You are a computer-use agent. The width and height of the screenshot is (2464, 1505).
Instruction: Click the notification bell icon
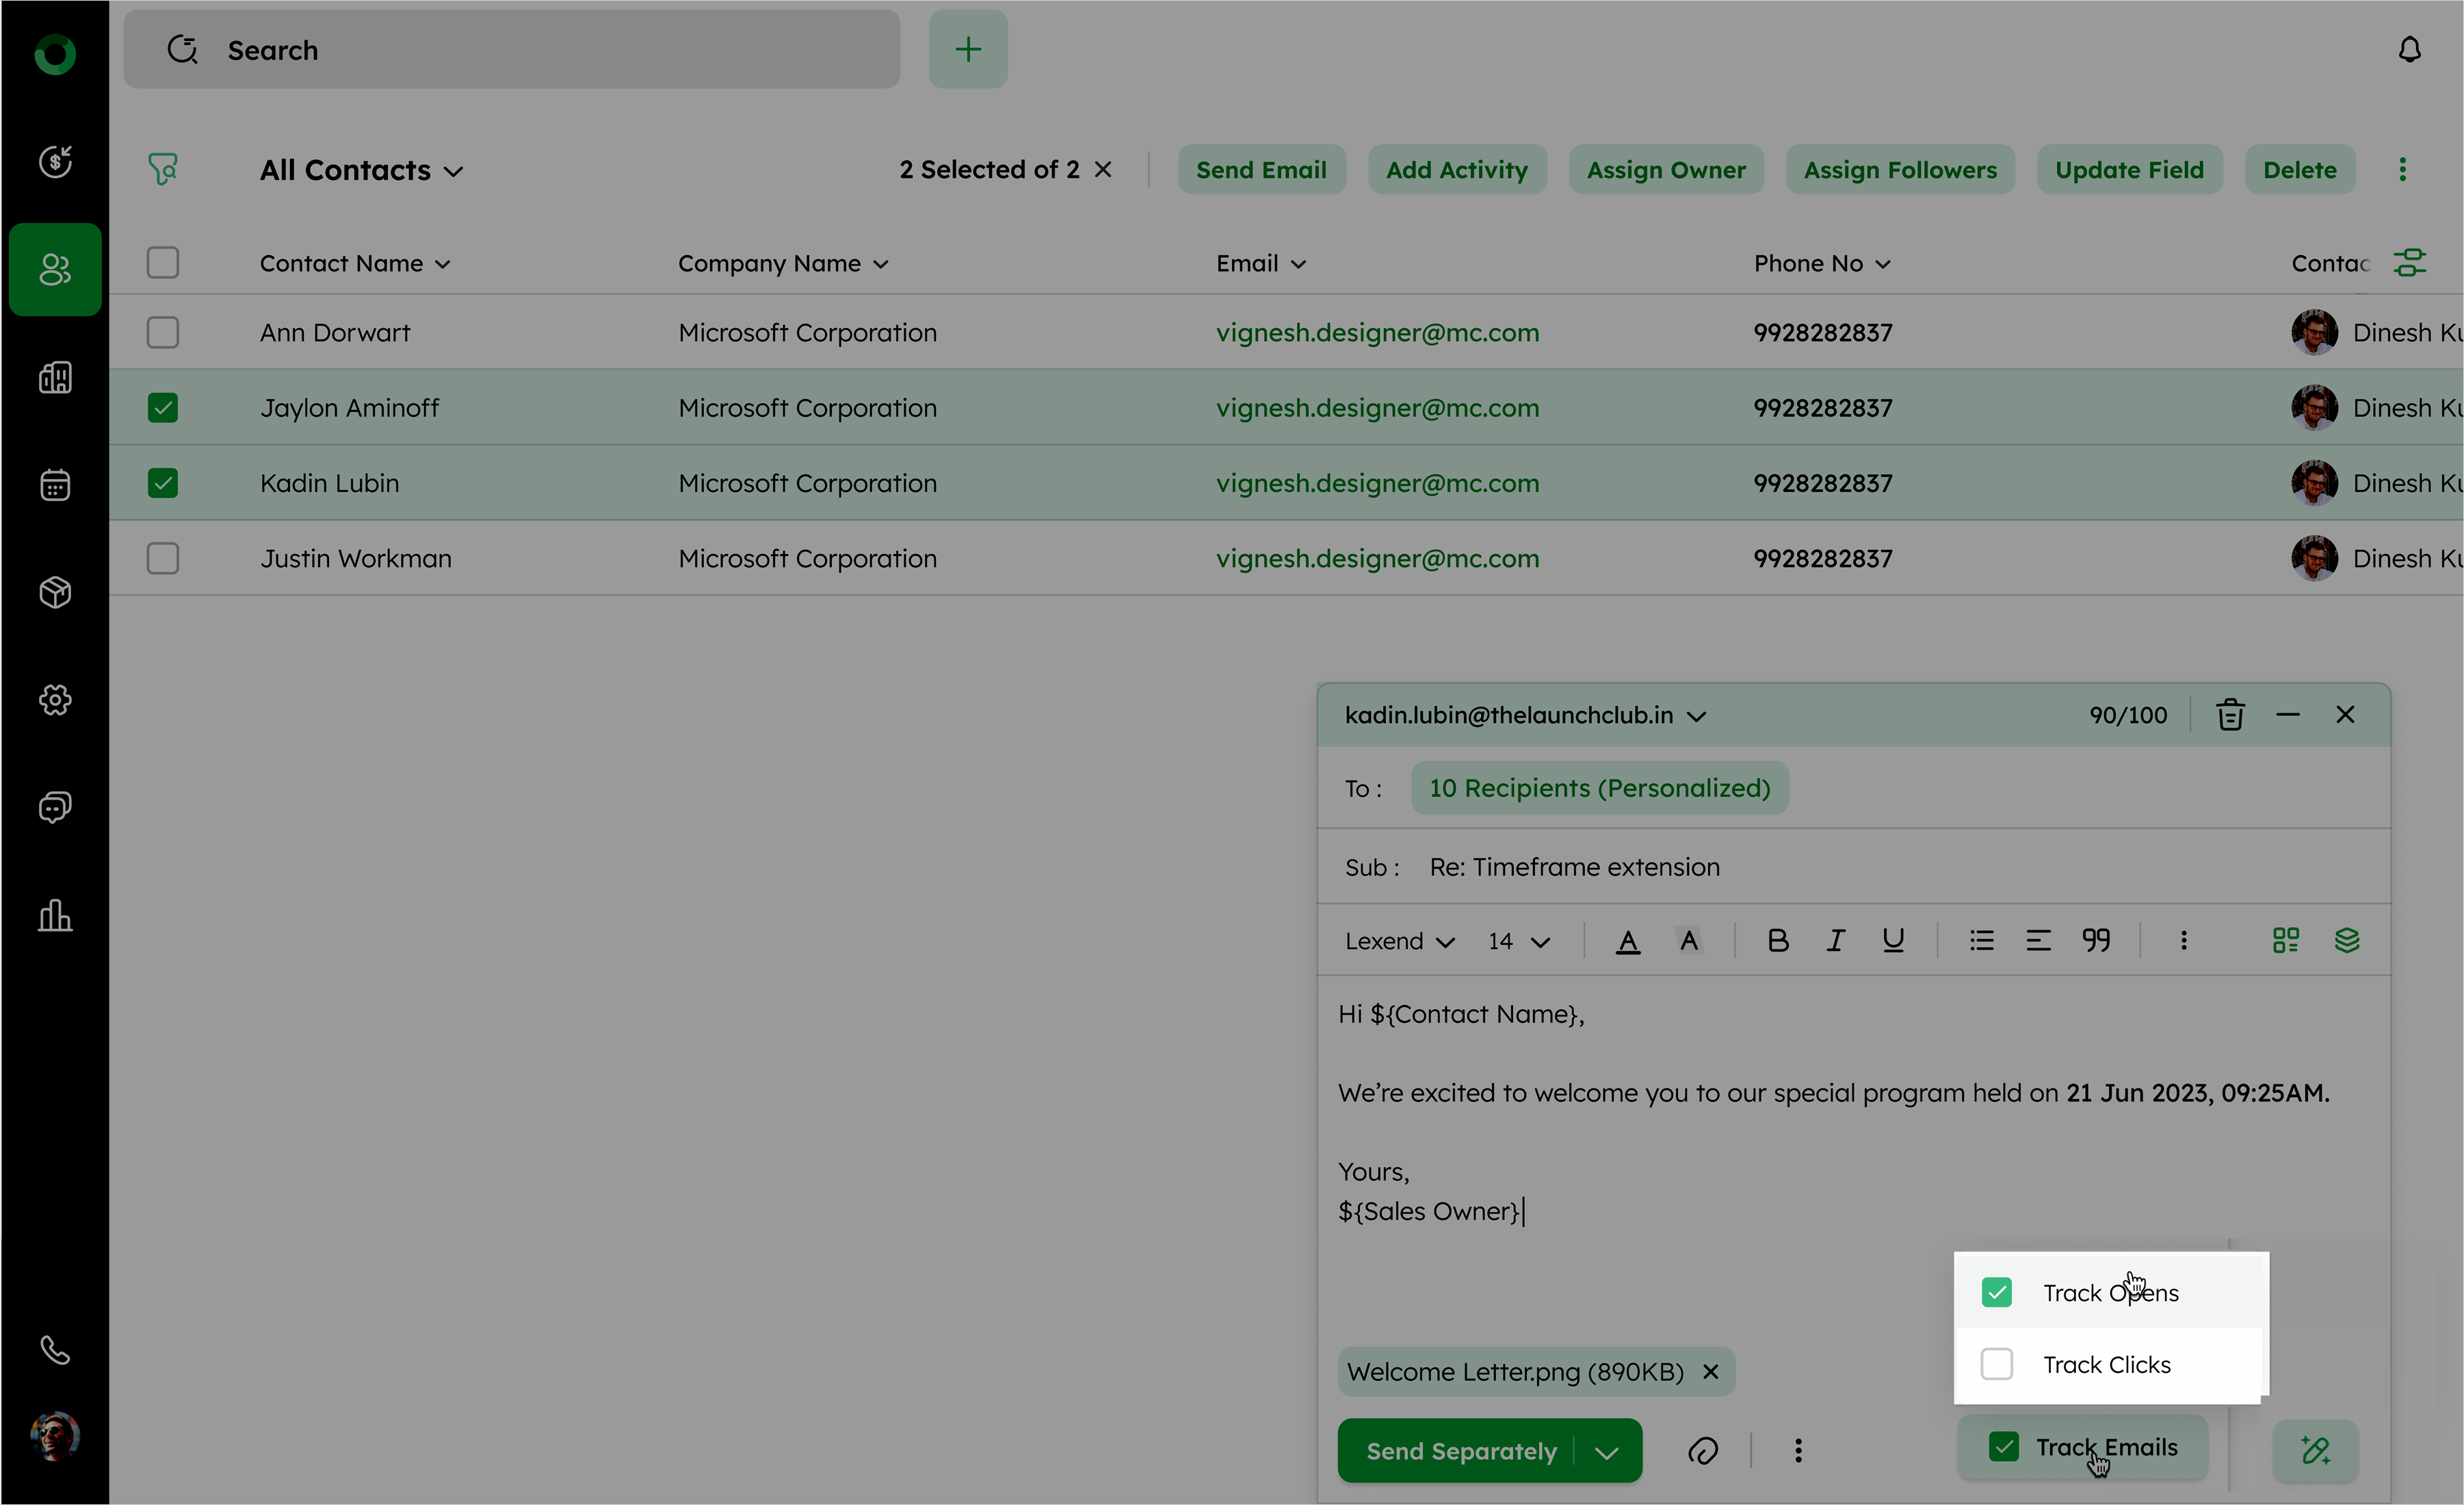tap(2409, 50)
